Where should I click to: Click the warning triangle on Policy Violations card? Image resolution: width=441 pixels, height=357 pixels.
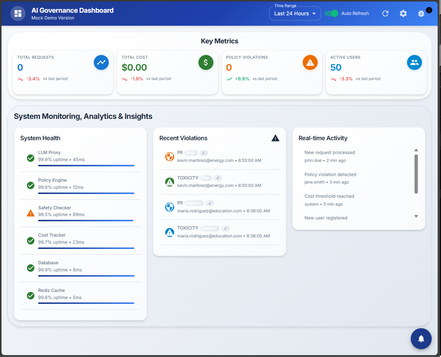coord(310,62)
